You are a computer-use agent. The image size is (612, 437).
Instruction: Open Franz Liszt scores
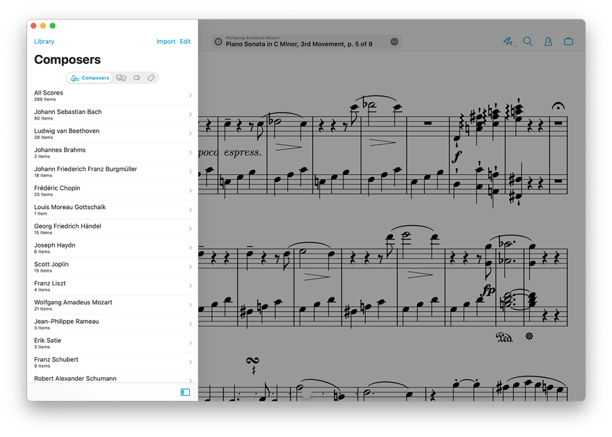coord(113,286)
